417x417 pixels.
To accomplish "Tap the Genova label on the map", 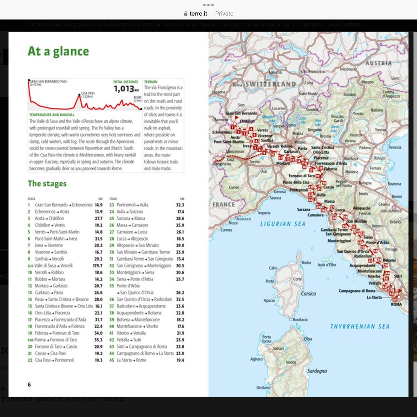I will (x=280, y=192).
